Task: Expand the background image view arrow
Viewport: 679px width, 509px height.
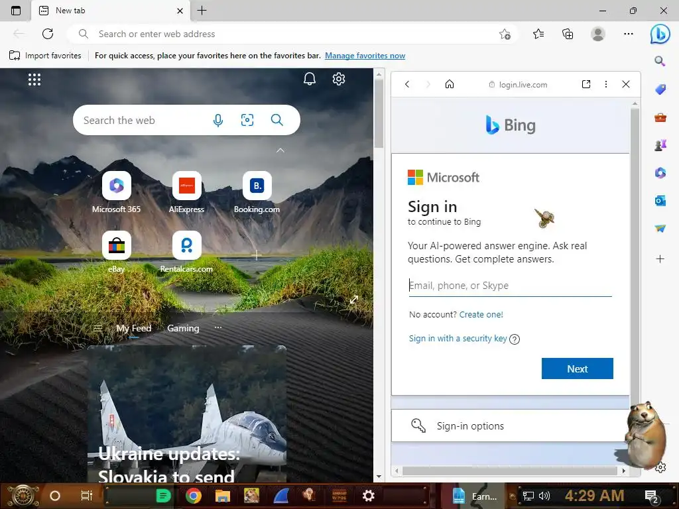Action: click(354, 300)
